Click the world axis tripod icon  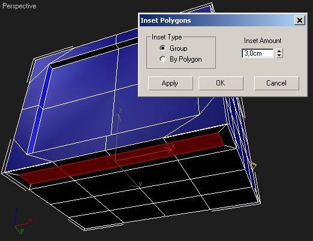22,222
